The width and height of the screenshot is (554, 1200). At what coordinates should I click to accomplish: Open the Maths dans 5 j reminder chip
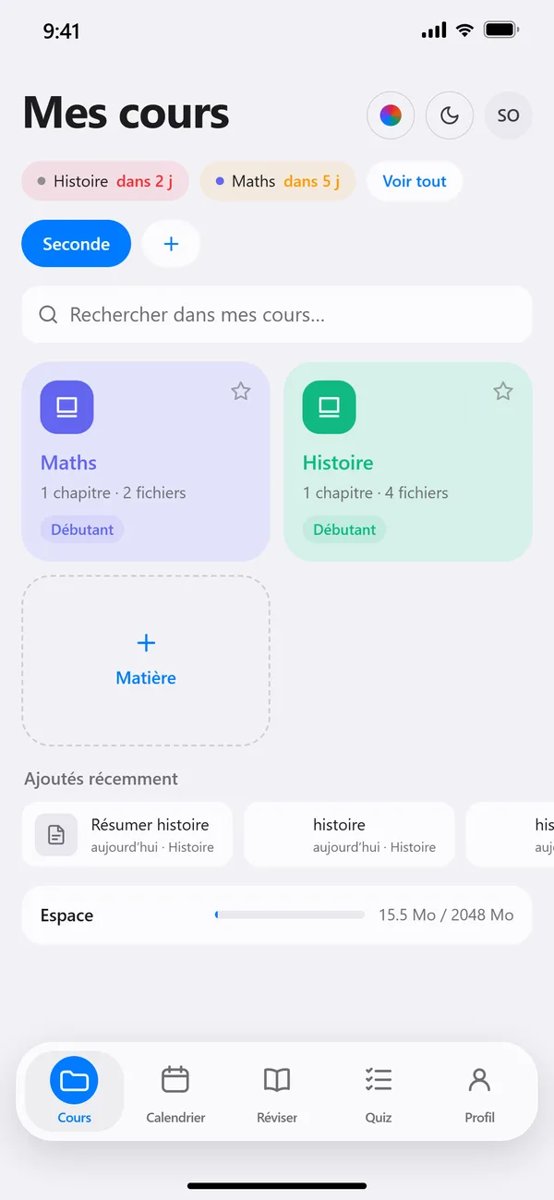[278, 181]
